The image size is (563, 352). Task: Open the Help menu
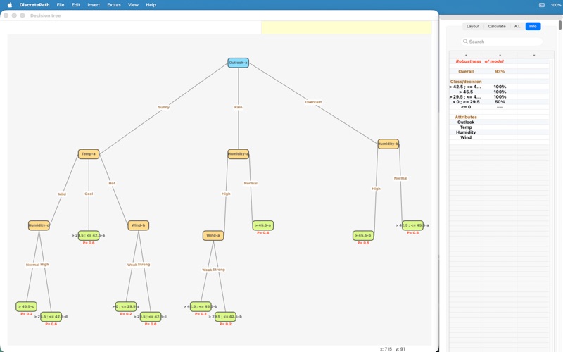[151, 5]
